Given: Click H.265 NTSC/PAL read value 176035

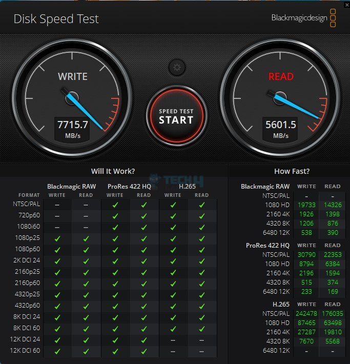Looking at the screenshot, I should [333, 314].
